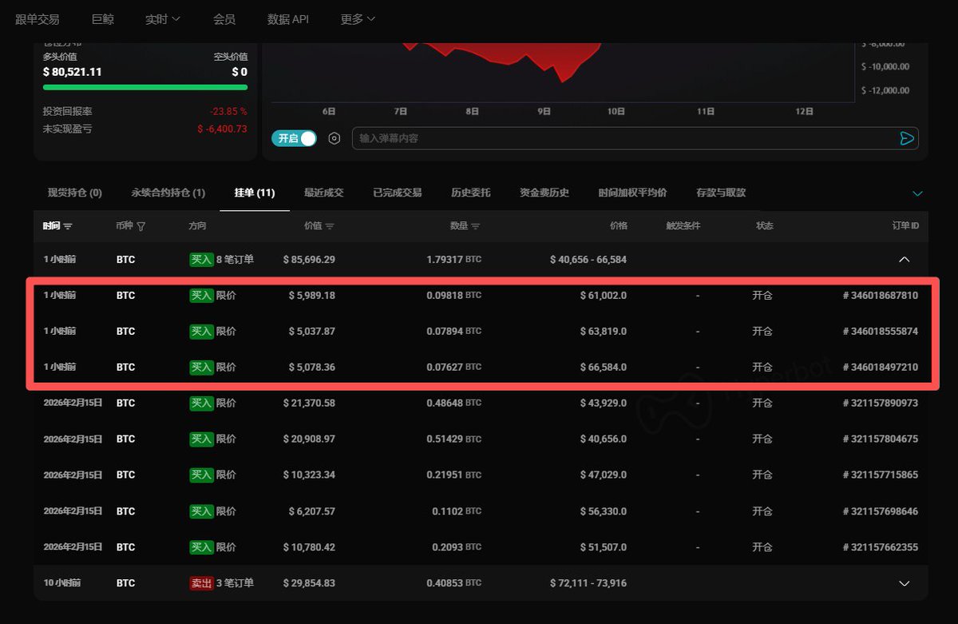958x624 pixels.
Task: Click price $ 66,584.0 cell
Action: tap(604, 368)
